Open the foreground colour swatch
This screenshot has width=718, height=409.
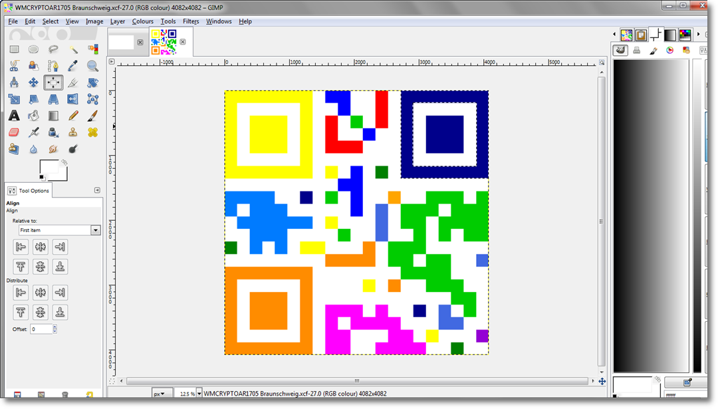(49, 167)
